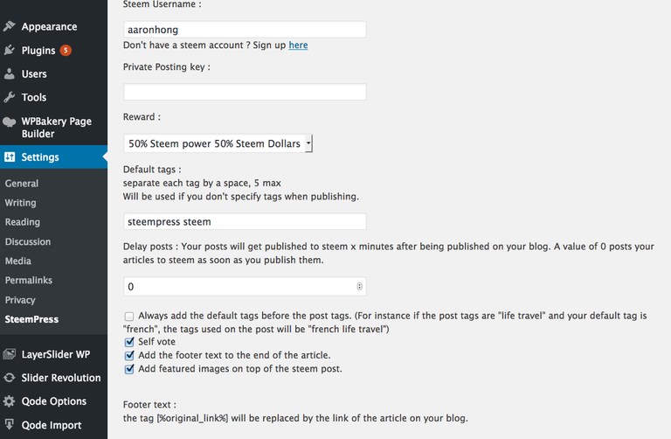Click the LayerSlider WP icon
The height and width of the screenshot is (439, 671).
click(x=10, y=354)
